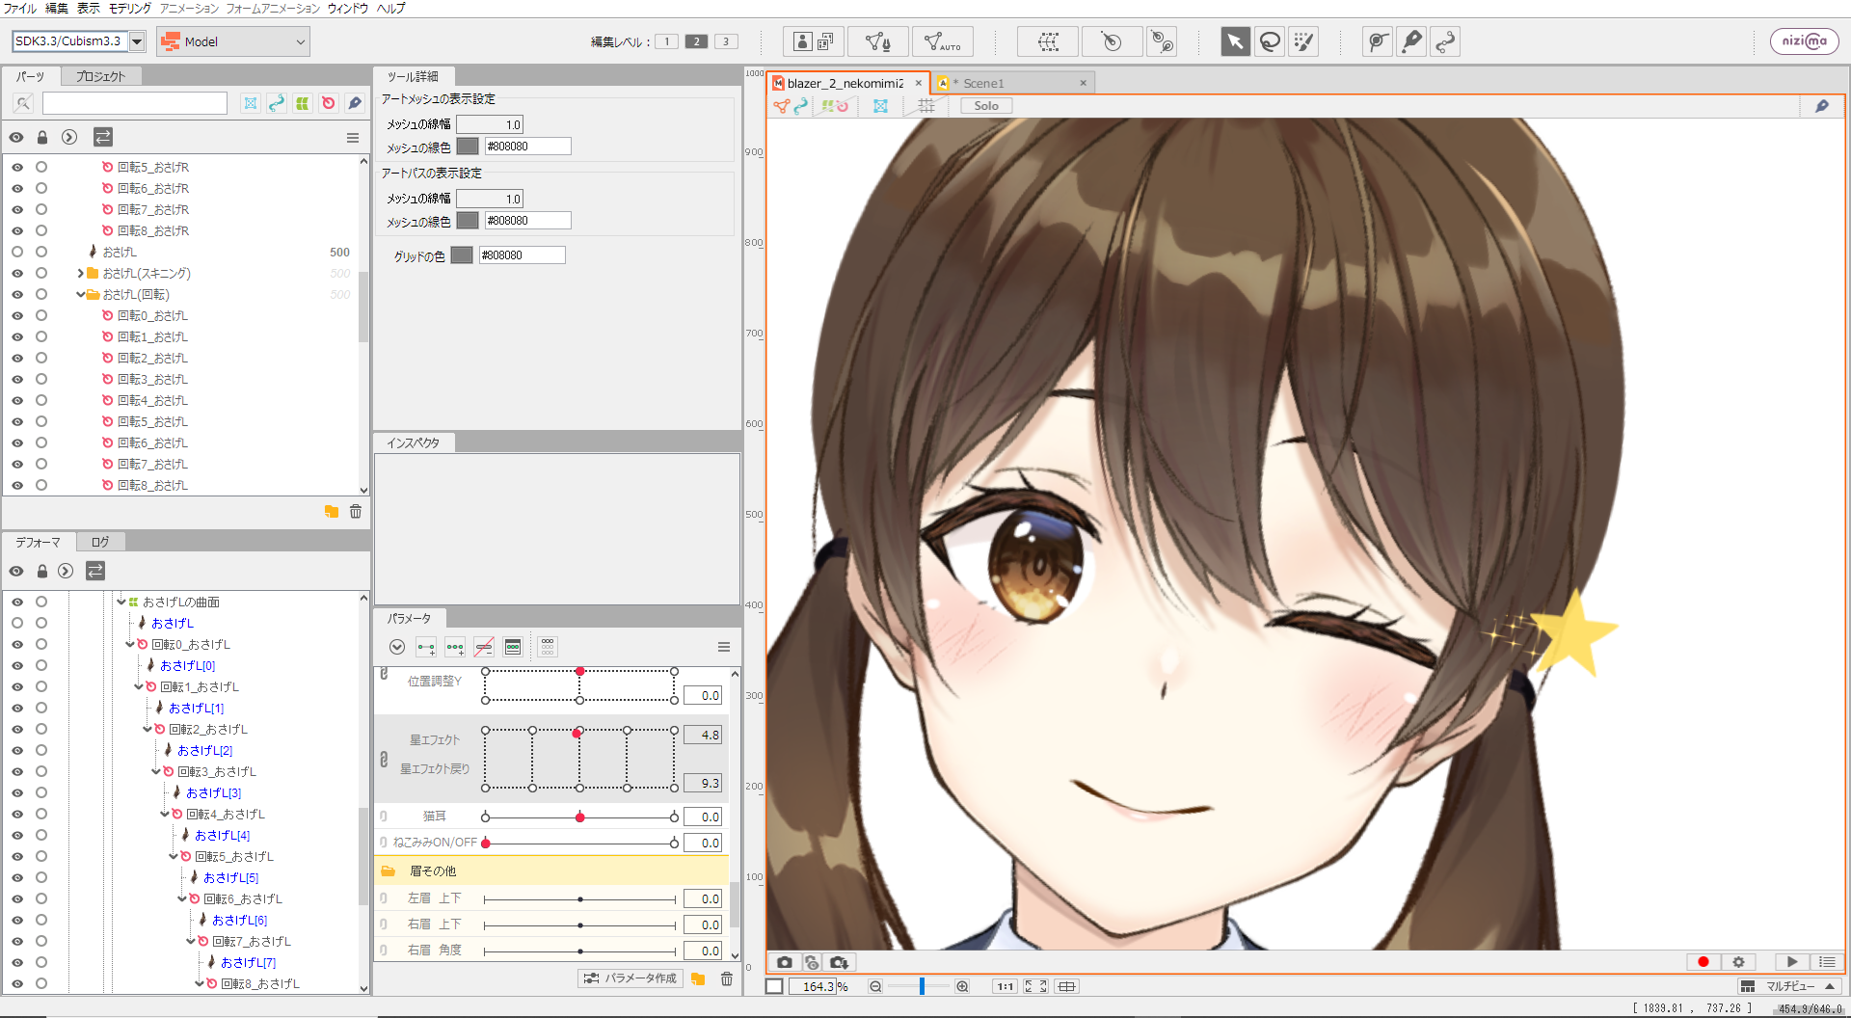Toggle lock column header in parts panel
The height and width of the screenshot is (1018, 1851).
pyautogui.click(x=42, y=138)
